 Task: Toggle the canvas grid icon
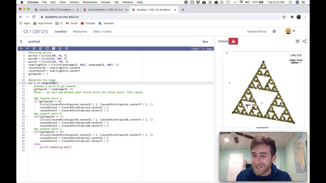(x=297, y=41)
